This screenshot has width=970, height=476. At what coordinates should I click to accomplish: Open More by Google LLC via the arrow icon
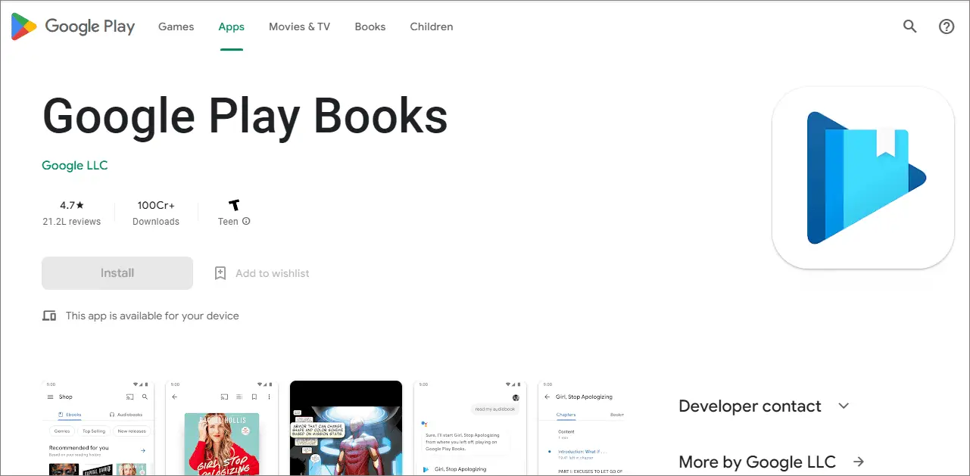tap(858, 462)
